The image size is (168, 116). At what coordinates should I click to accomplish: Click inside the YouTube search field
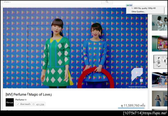pyautogui.click(x=52, y=2)
